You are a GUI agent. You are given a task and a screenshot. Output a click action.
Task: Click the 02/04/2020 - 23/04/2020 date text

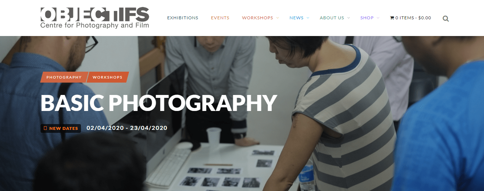tap(127, 128)
